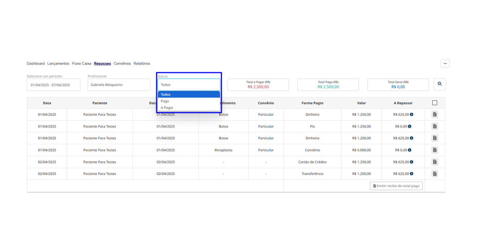The width and height of the screenshot is (480, 252).
Task: Toggle the select-all checkbox in table header
Action: [435, 103]
